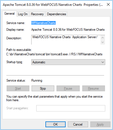Viewport: 113px width, 130px height.
Task: Switch to the General tab
Action: tap(9, 14)
